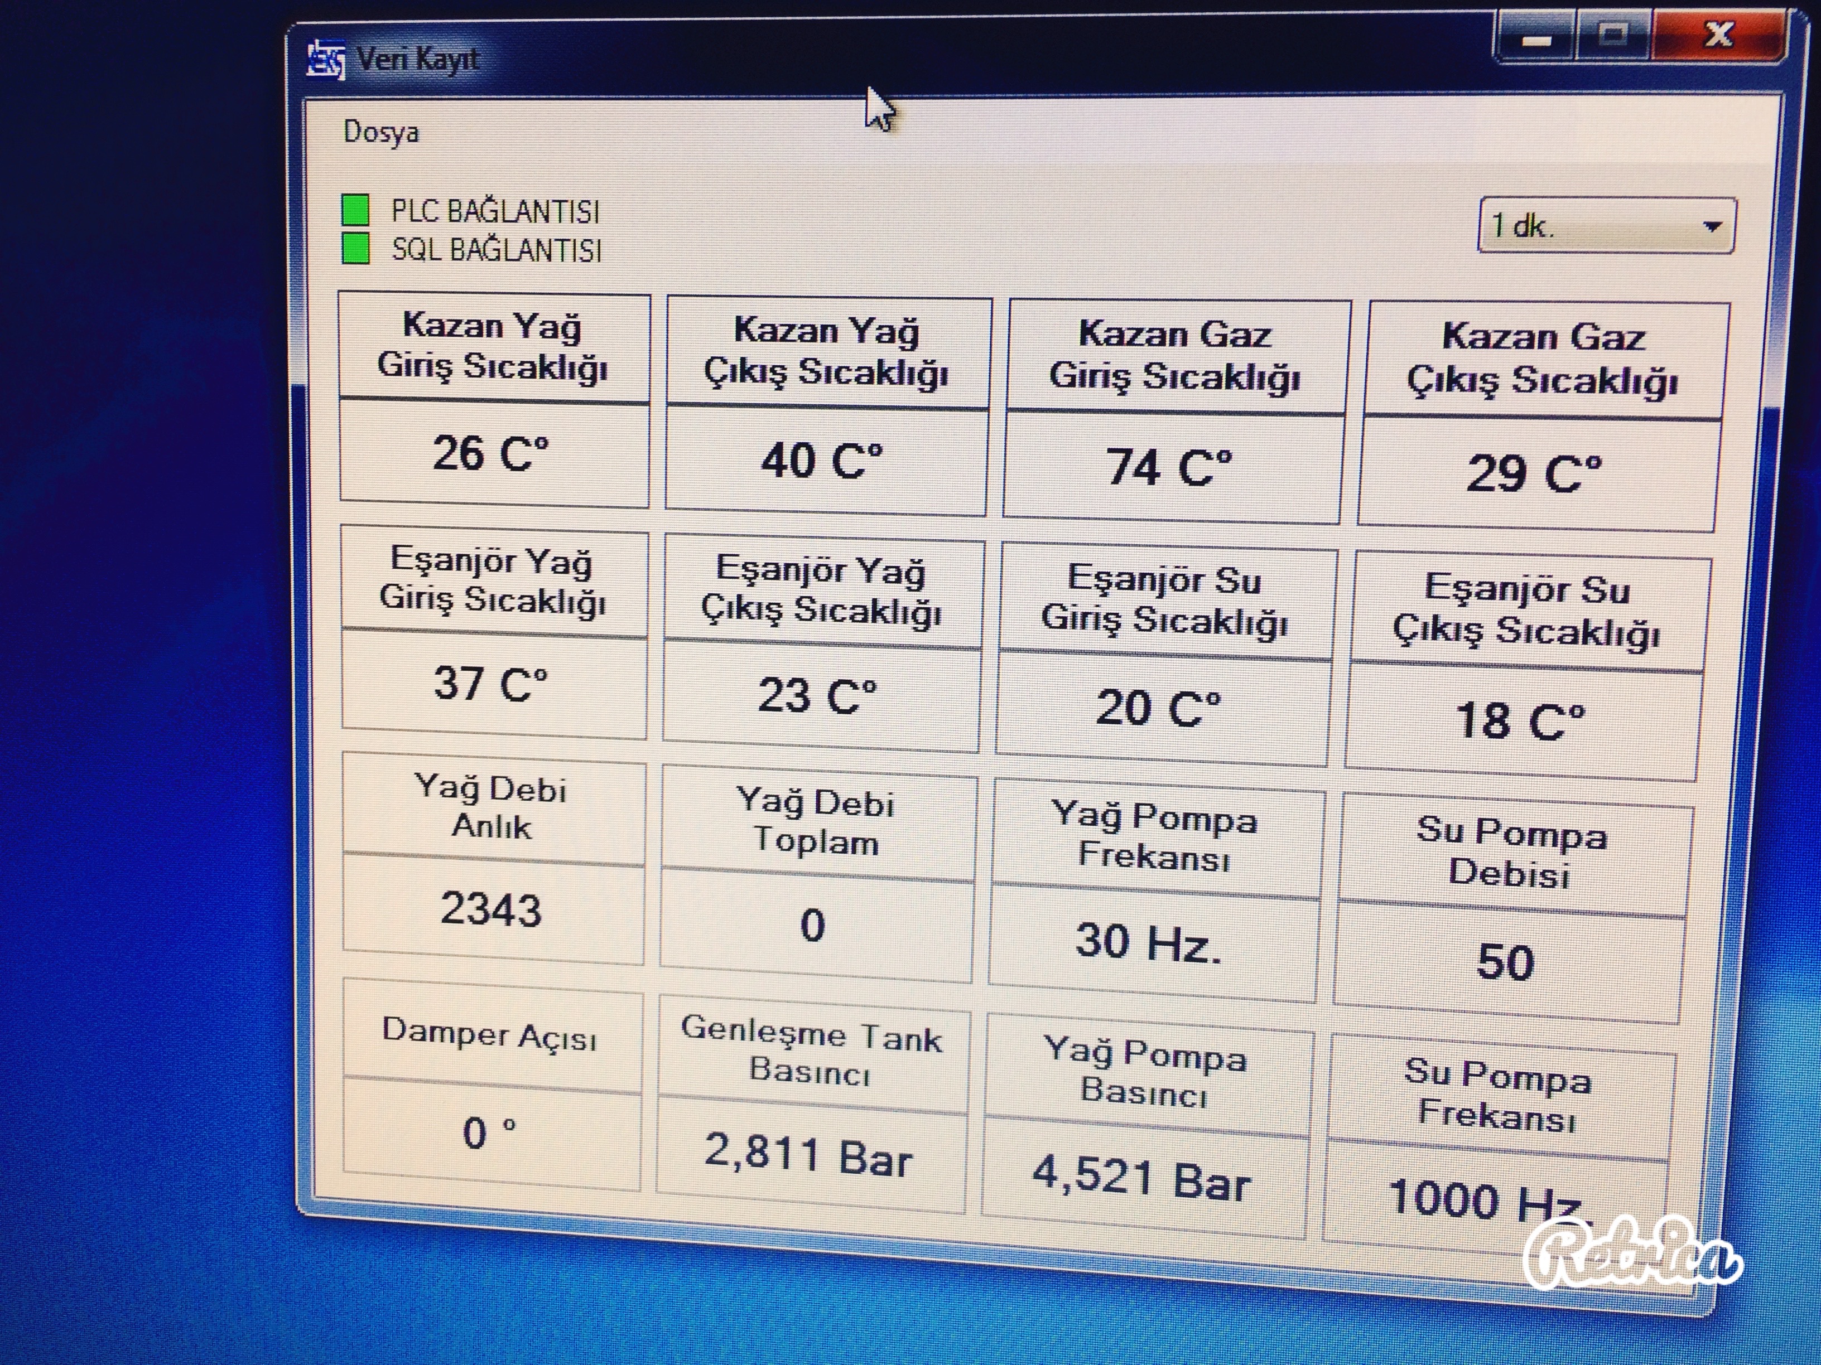Click the Veri Kayıt title bar text
Image resolution: width=1821 pixels, height=1365 pixels.
pos(417,59)
